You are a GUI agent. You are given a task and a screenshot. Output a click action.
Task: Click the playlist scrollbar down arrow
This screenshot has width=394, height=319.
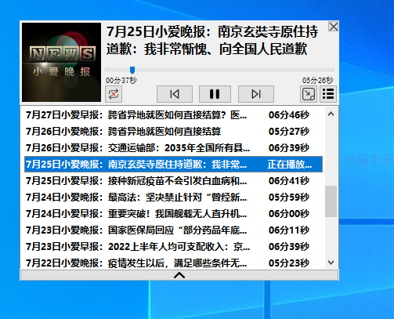point(331,263)
